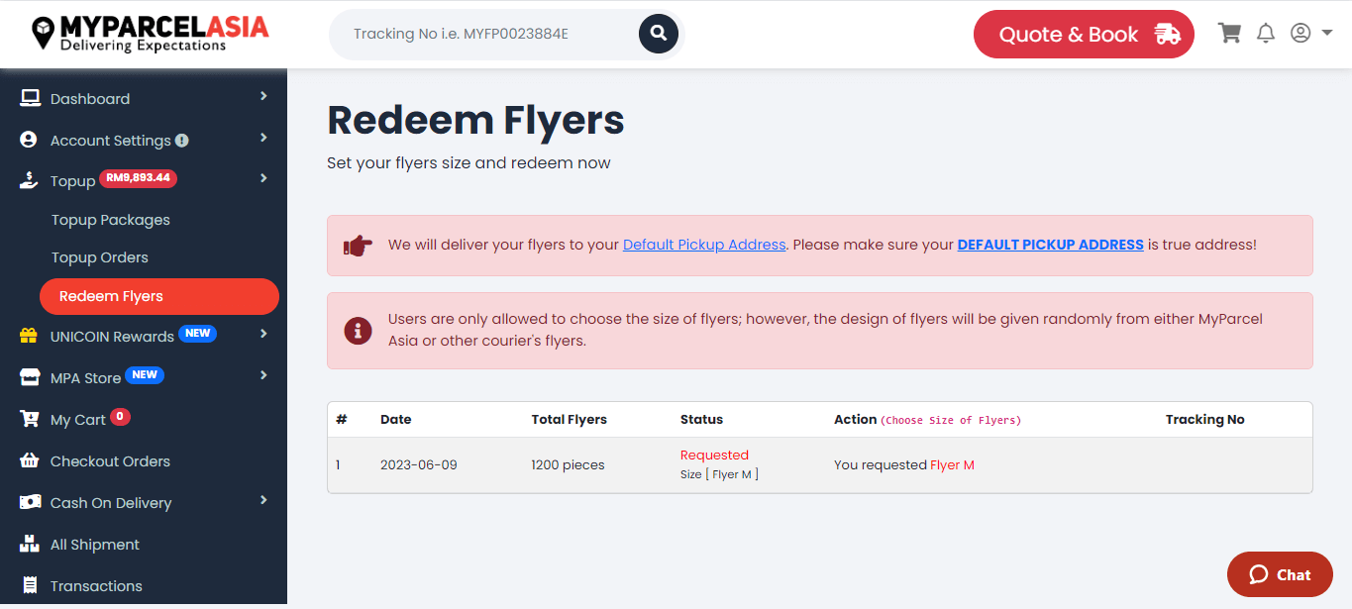Click the Tracking No column header

coord(1204,419)
